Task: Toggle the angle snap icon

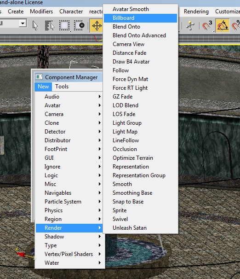Action: (x=223, y=26)
